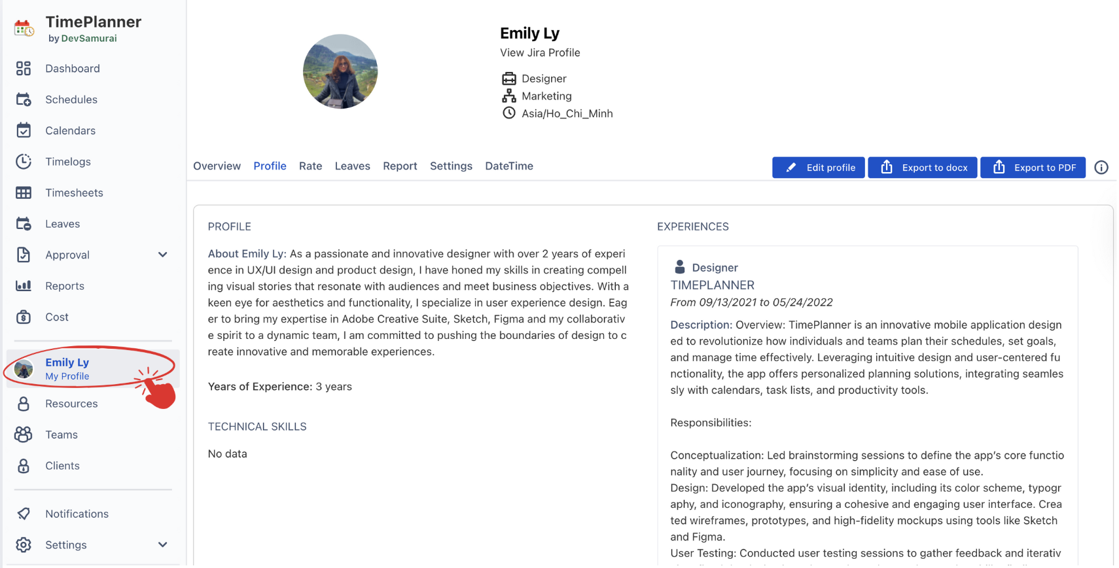Export the profile to docx
The height and width of the screenshot is (568, 1119).
click(x=922, y=168)
